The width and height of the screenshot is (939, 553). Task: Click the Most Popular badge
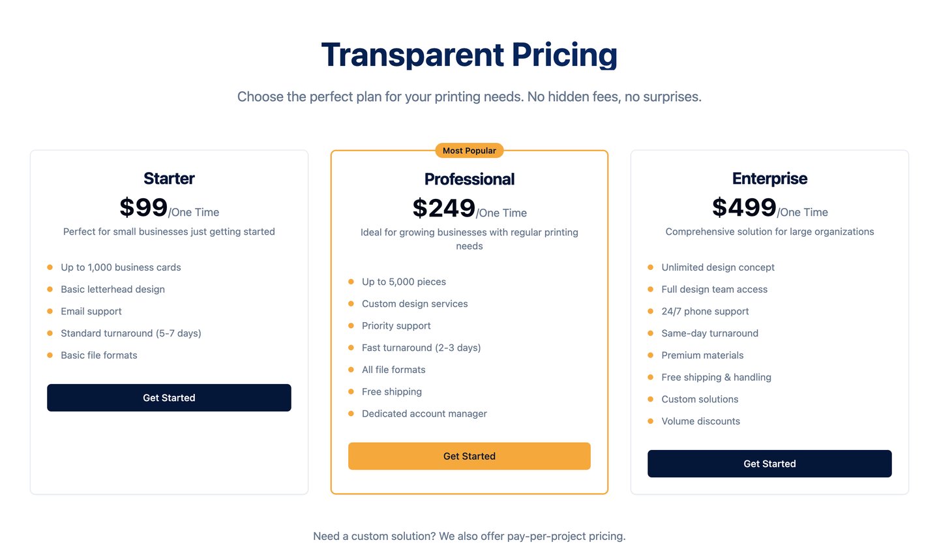click(469, 151)
